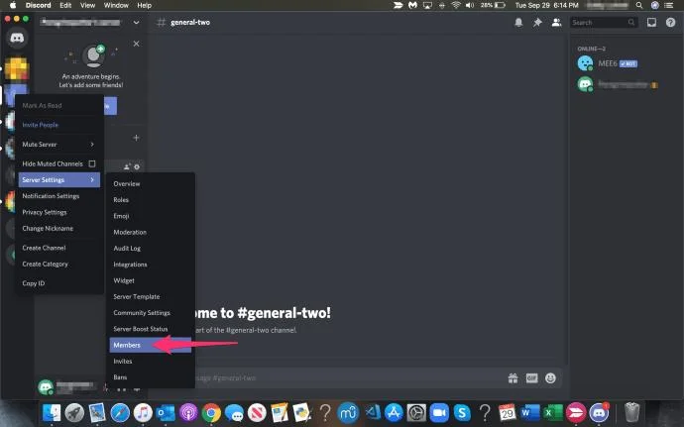684x427 pixels.
Task: Open Invites from the submenu
Action: (150, 362)
